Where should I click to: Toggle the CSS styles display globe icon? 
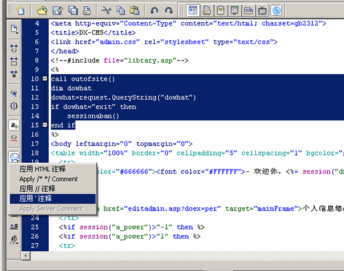pyautogui.click(x=277, y=10)
